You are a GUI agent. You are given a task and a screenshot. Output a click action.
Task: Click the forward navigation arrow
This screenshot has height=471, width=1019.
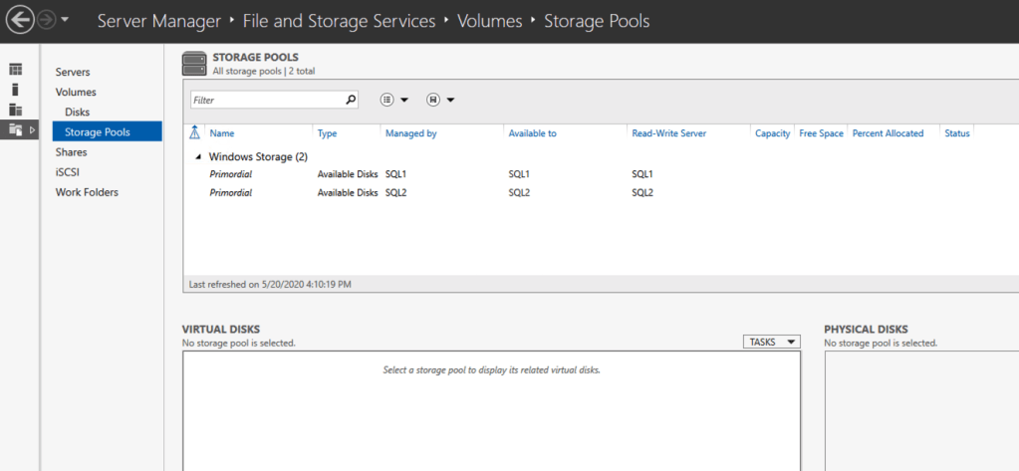point(46,20)
